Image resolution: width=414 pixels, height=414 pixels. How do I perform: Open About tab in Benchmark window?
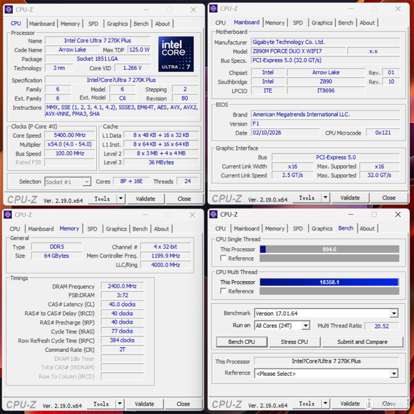367,228
